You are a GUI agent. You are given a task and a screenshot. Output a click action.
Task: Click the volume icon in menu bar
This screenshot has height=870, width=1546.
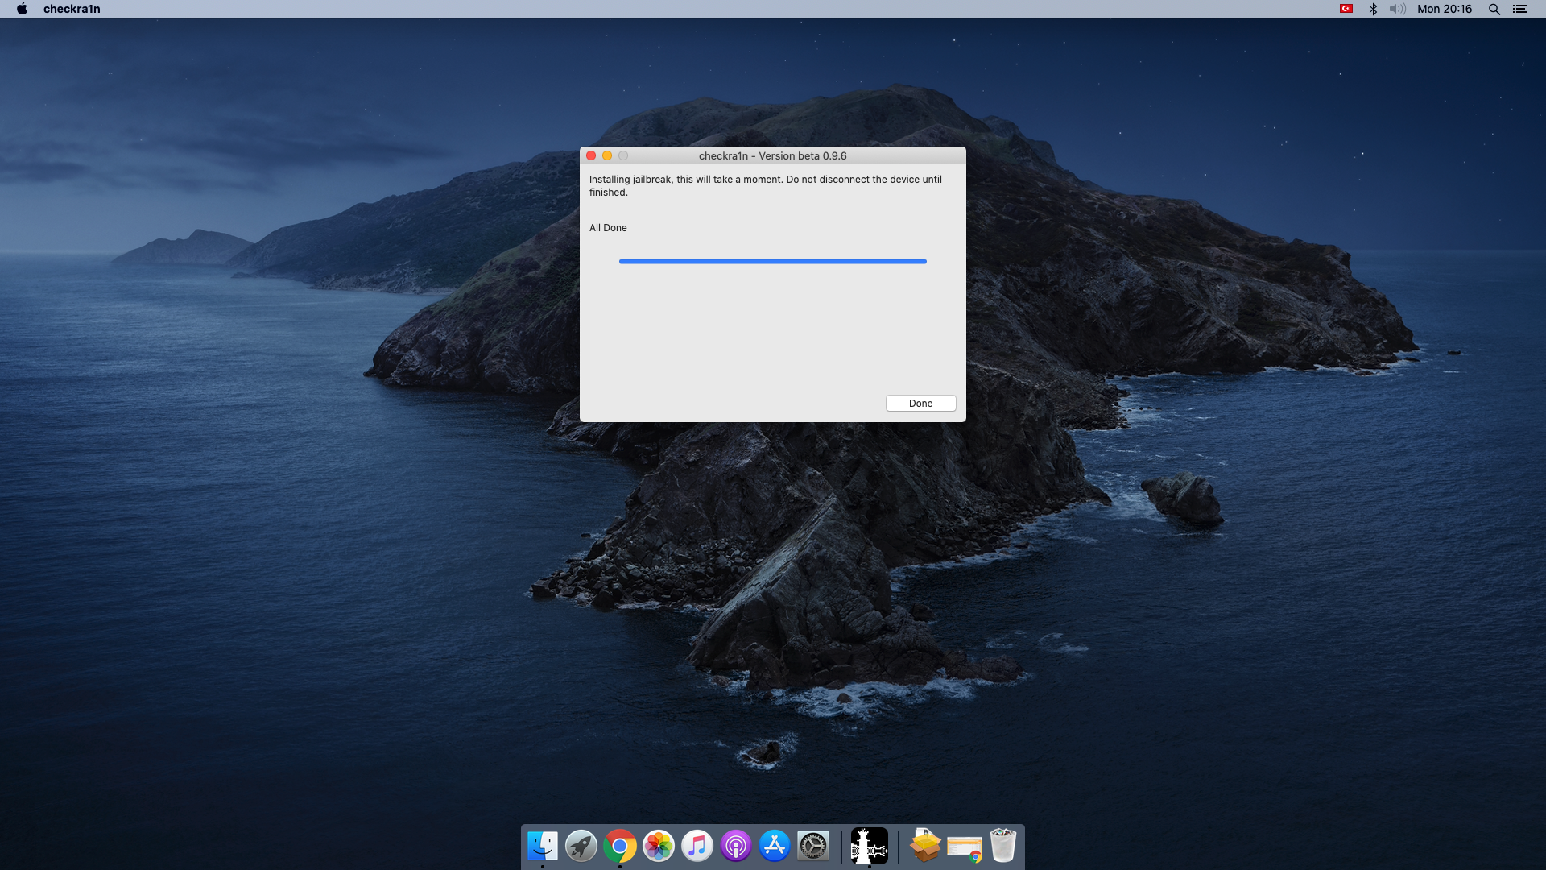[x=1397, y=9]
